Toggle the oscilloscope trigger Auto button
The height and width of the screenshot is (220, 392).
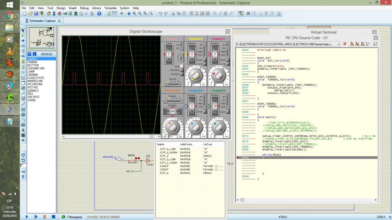click(x=182, y=66)
